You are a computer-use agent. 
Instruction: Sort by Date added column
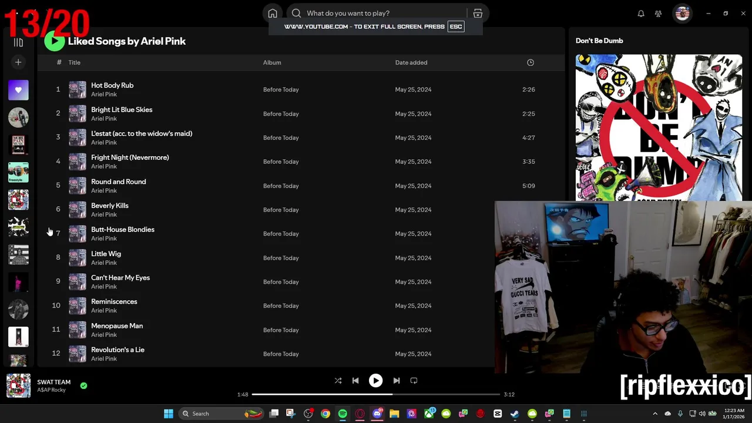coord(411,62)
